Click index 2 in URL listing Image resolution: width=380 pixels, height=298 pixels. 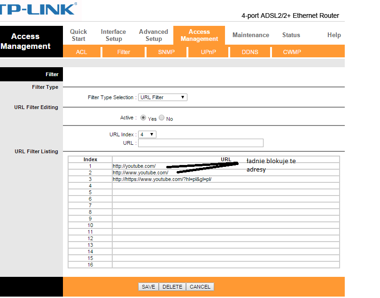click(x=90, y=173)
